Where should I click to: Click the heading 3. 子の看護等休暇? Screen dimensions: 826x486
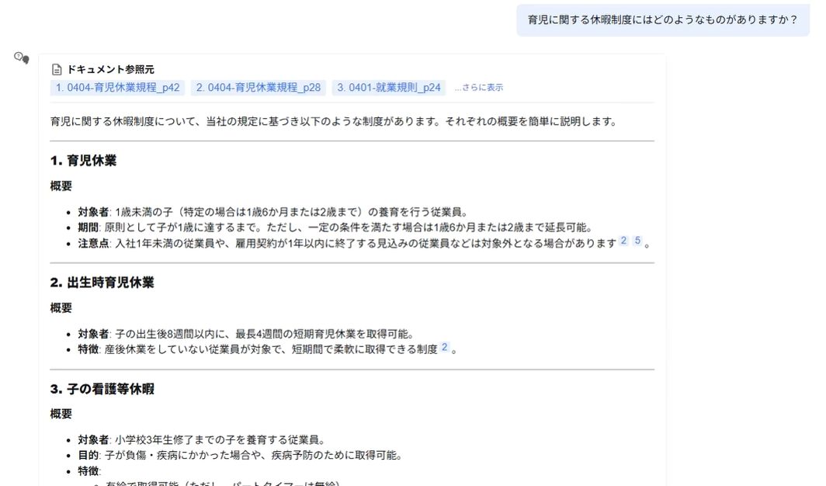[102, 389]
